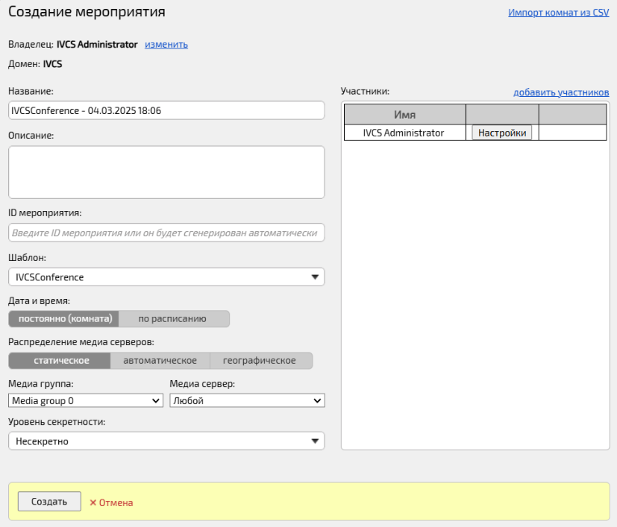The image size is (617, 527).
Task: Expand the Медиа группа dropdown
Action: (x=86, y=401)
